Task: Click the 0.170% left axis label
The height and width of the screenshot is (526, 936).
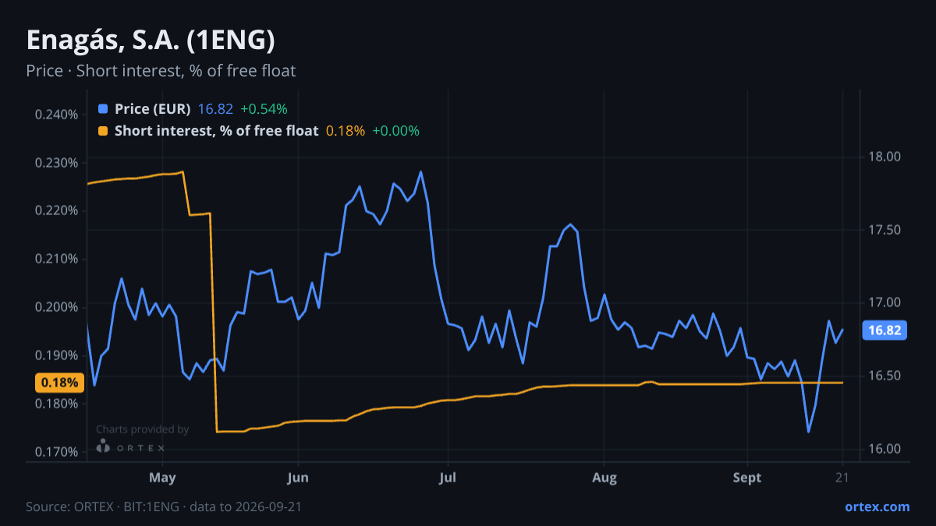Action: [x=57, y=452]
